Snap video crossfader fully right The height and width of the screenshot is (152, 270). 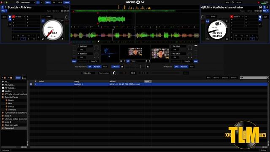pos(148,67)
